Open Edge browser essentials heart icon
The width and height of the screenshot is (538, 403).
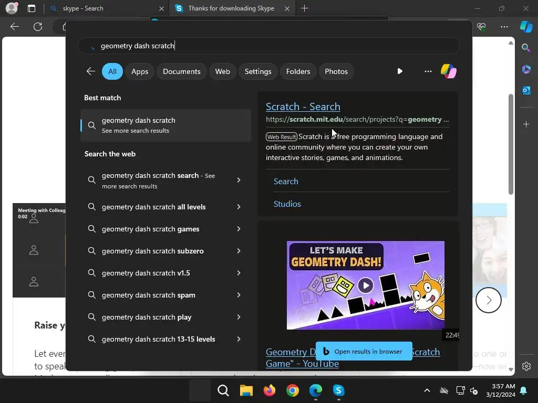[x=481, y=27]
